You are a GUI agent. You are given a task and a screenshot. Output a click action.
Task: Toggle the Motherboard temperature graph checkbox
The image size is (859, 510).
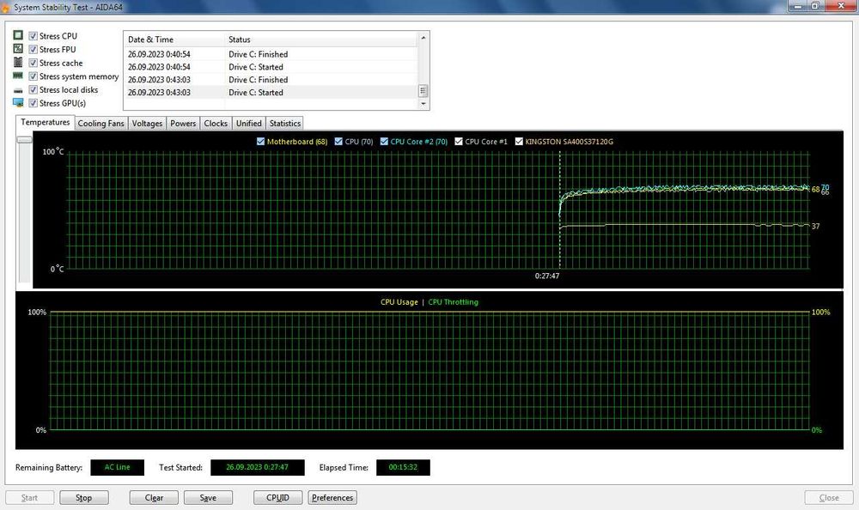click(x=261, y=142)
